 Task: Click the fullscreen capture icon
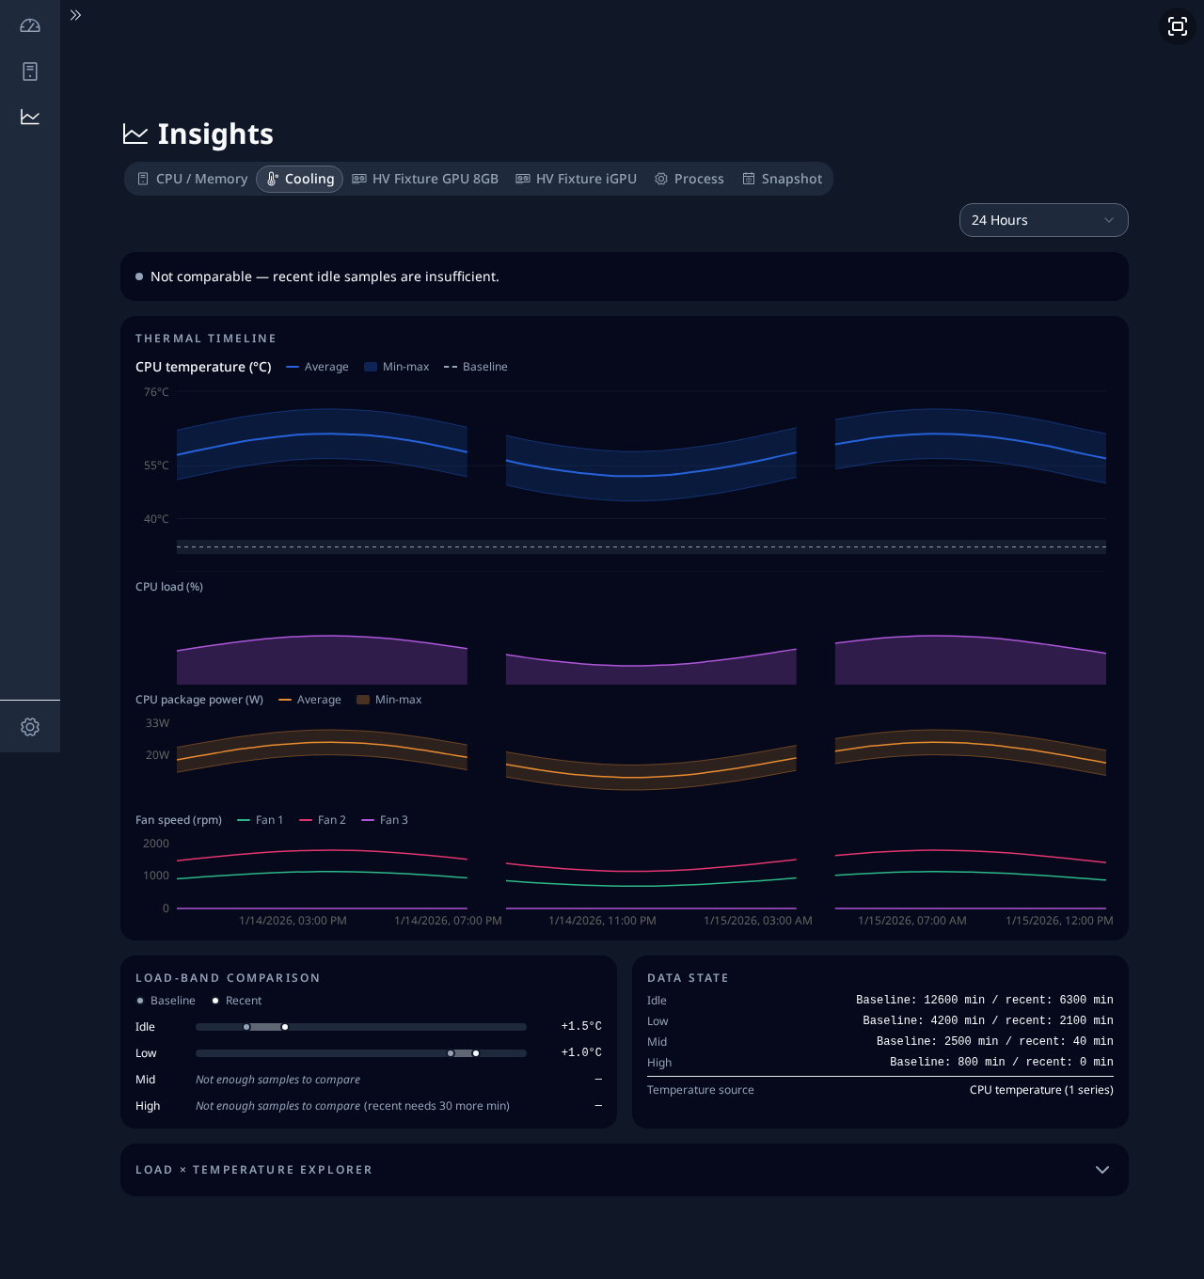tap(1178, 26)
